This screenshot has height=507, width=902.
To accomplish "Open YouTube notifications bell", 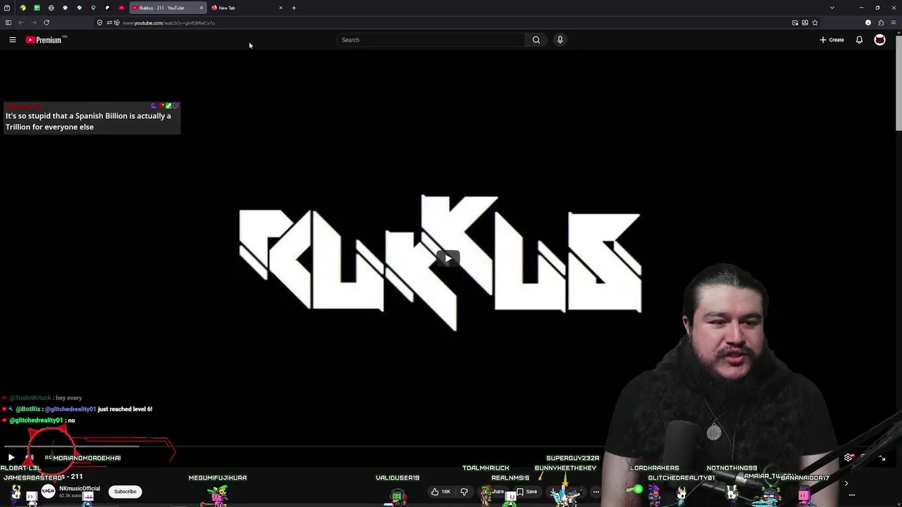I will point(859,40).
